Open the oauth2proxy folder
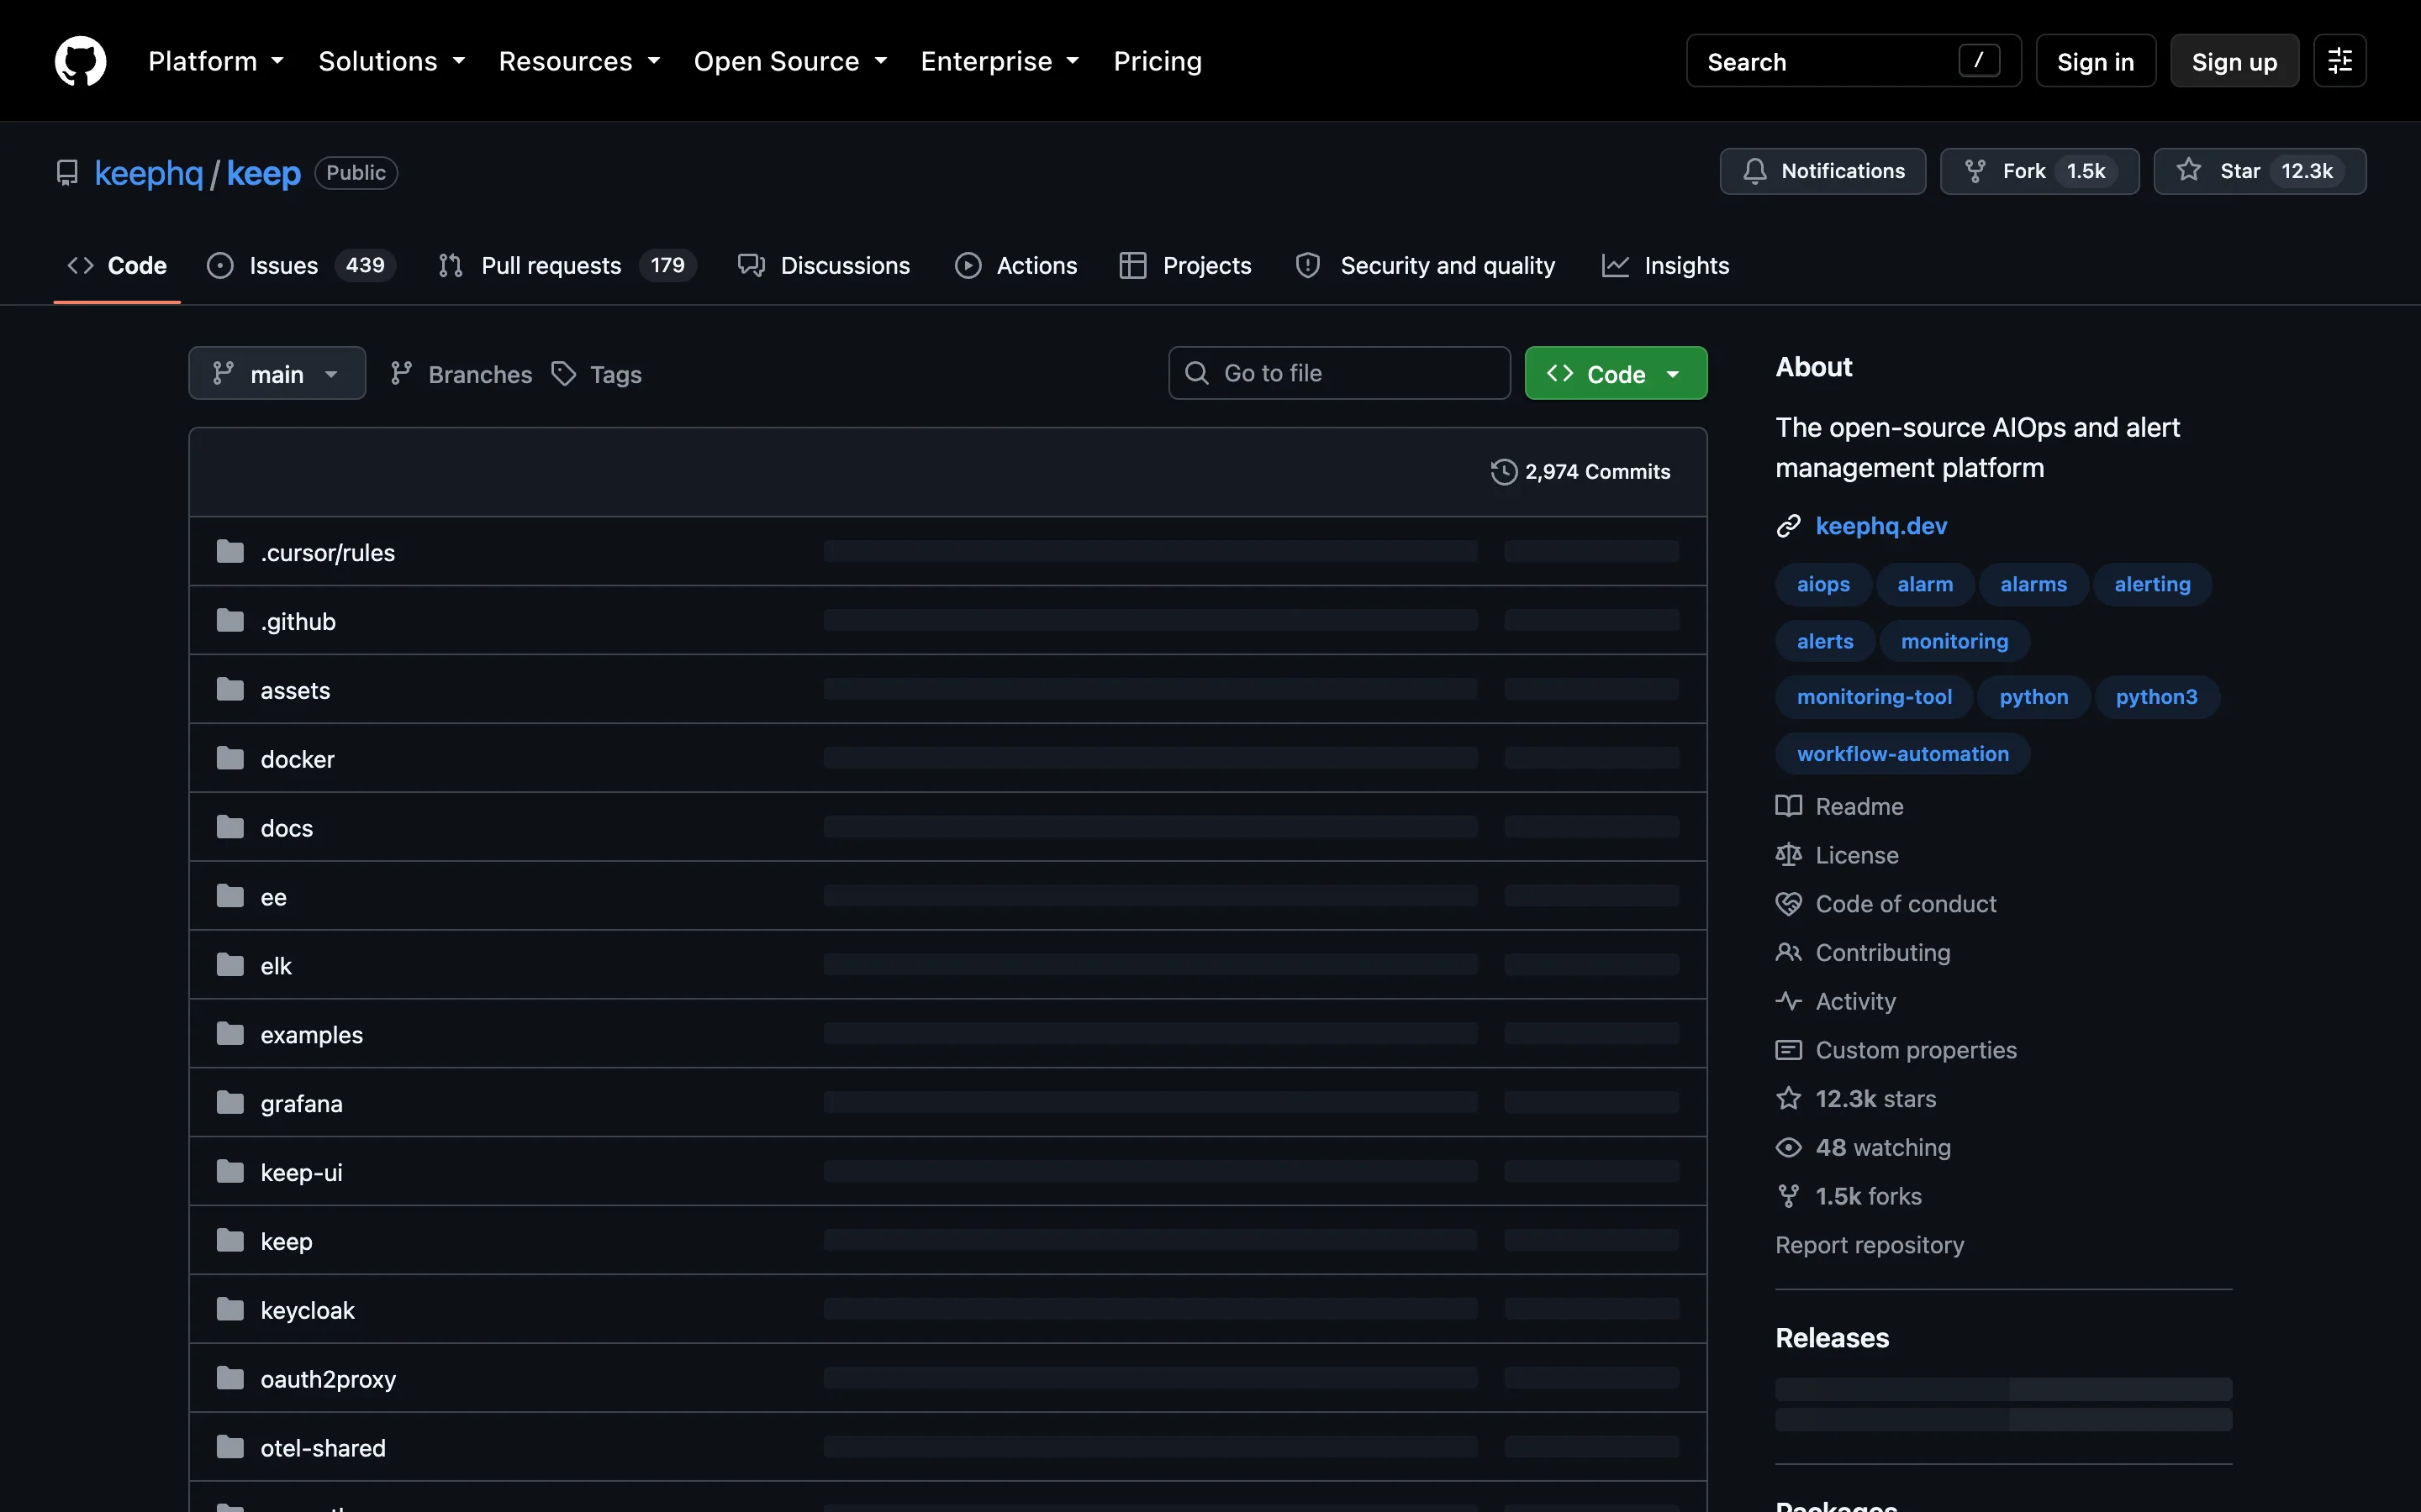Image resolution: width=2421 pixels, height=1512 pixels. (328, 1379)
